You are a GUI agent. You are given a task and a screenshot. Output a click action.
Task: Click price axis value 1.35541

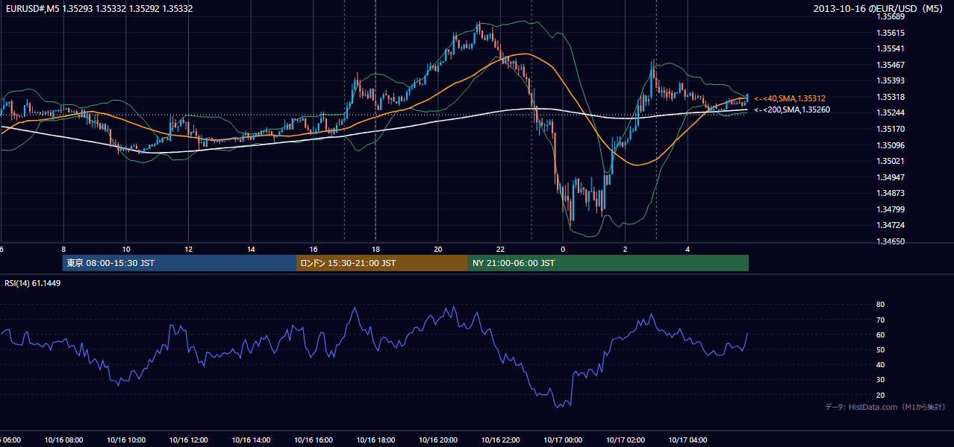[x=891, y=48]
